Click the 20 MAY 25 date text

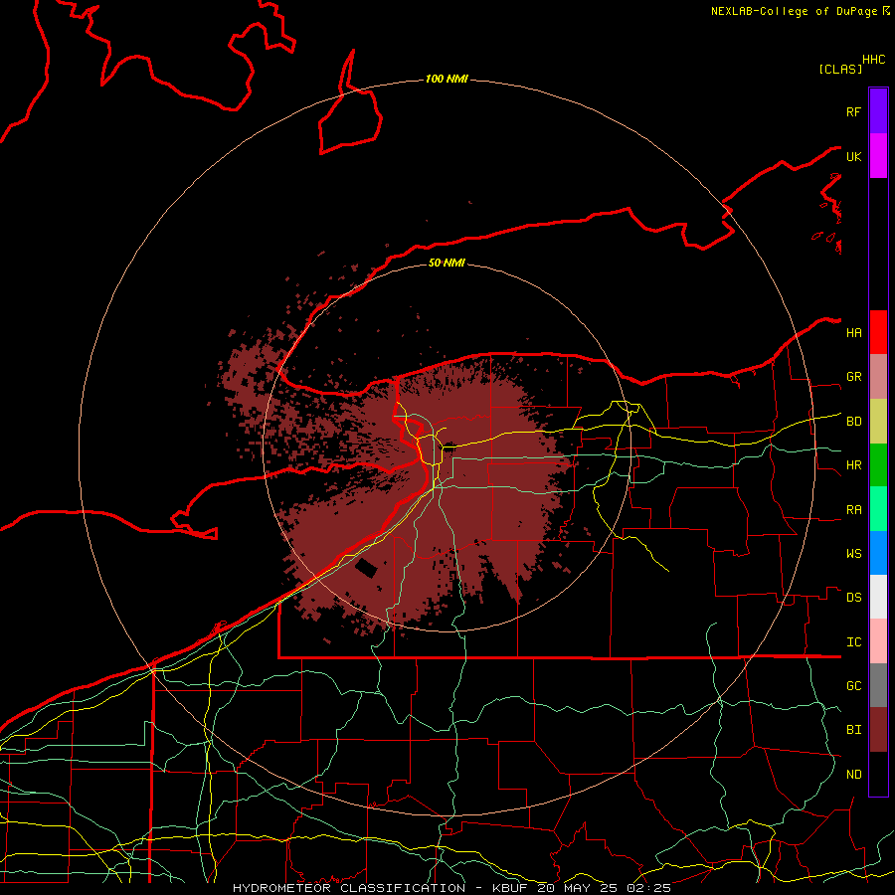point(578,888)
